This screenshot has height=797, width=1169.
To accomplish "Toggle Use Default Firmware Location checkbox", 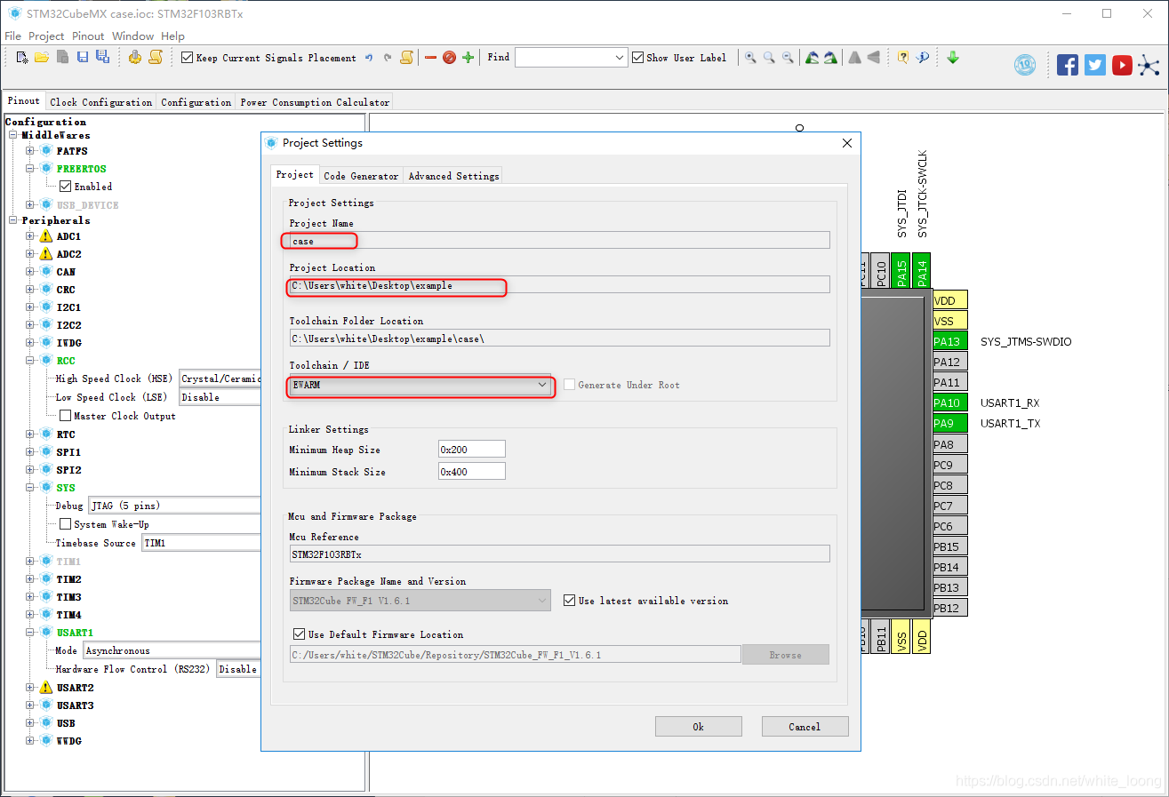I will [300, 634].
